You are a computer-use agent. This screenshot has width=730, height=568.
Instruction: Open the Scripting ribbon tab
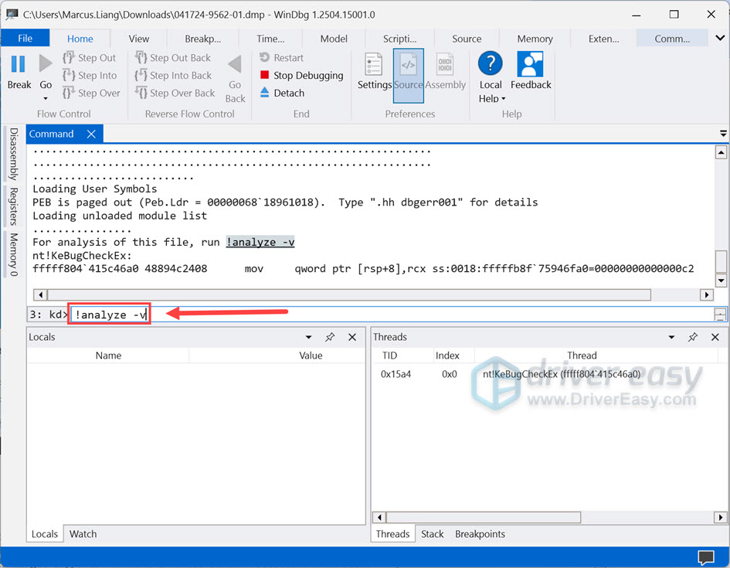point(400,39)
